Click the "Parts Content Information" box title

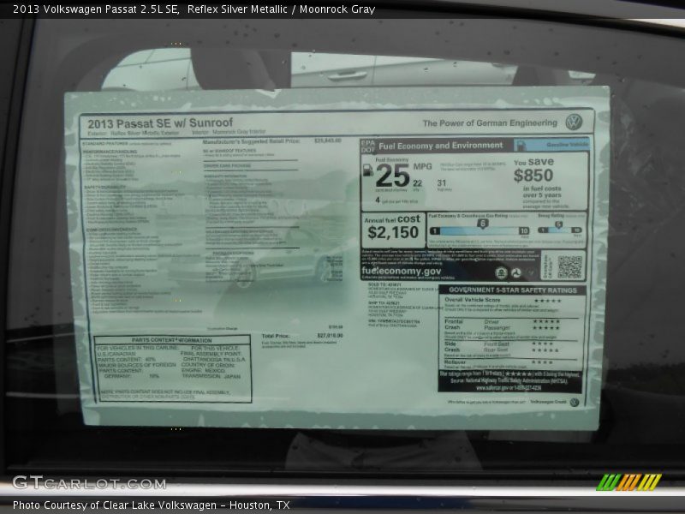(x=172, y=340)
